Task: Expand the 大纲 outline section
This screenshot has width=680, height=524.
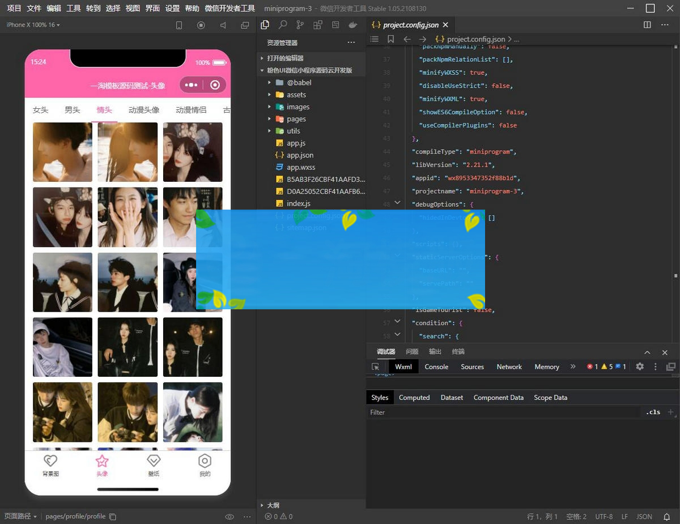Action: [272, 505]
